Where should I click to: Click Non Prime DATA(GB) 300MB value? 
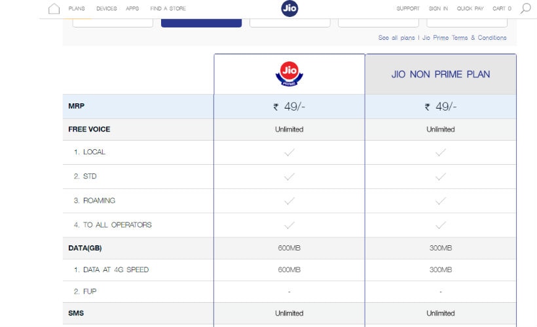[441, 248]
